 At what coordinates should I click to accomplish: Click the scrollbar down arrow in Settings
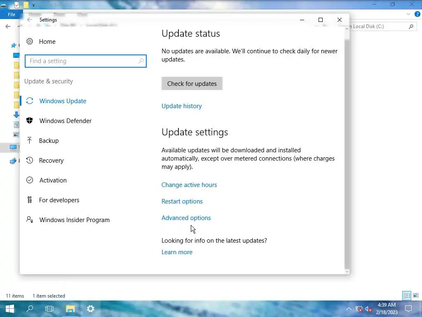[x=347, y=272]
